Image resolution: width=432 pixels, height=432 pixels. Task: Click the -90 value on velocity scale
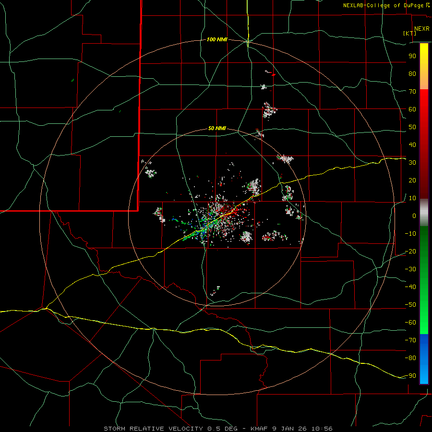[410, 376]
